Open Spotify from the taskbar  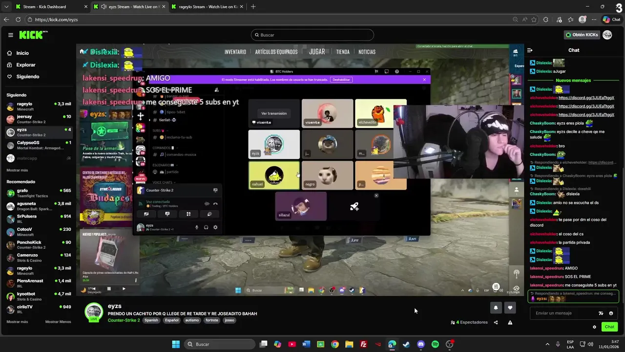pyautogui.click(x=435, y=344)
